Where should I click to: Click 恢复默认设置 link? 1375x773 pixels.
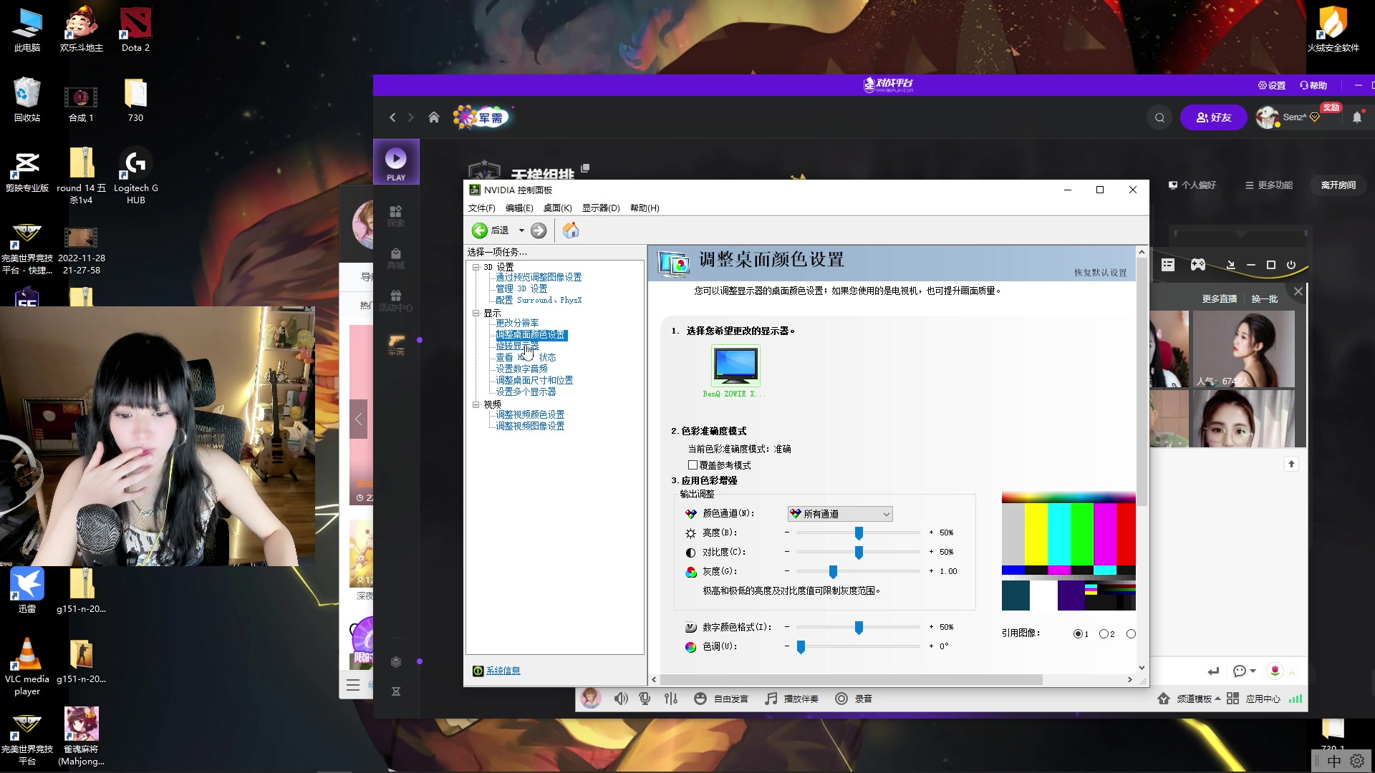(x=1100, y=273)
